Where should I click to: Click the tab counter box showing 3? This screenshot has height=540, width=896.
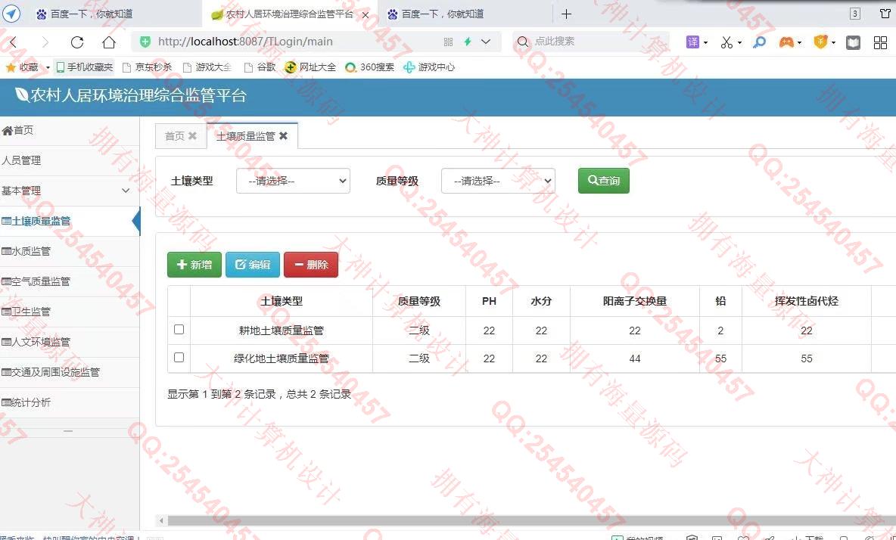(x=855, y=14)
